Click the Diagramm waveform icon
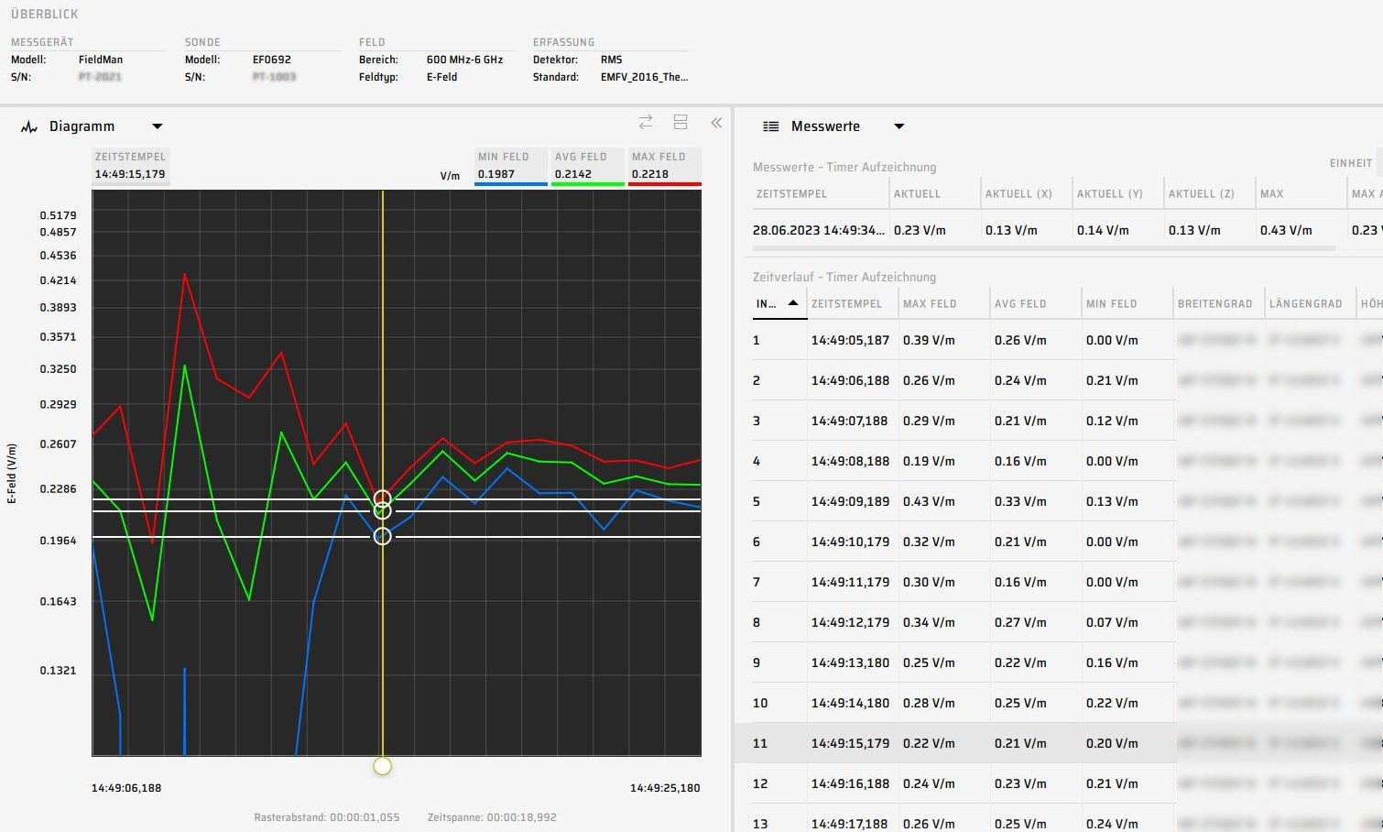Image resolution: width=1383 pixels, height=832 pixels. (29, 126)
